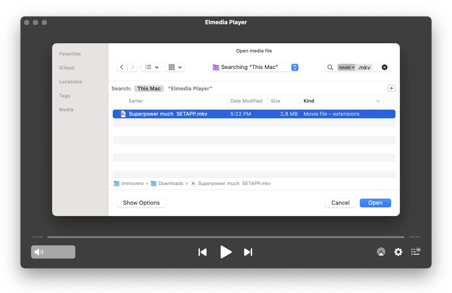452x293 pixels.
Task: Open AirPlay streaming options
Action: (x=381, y=252)
